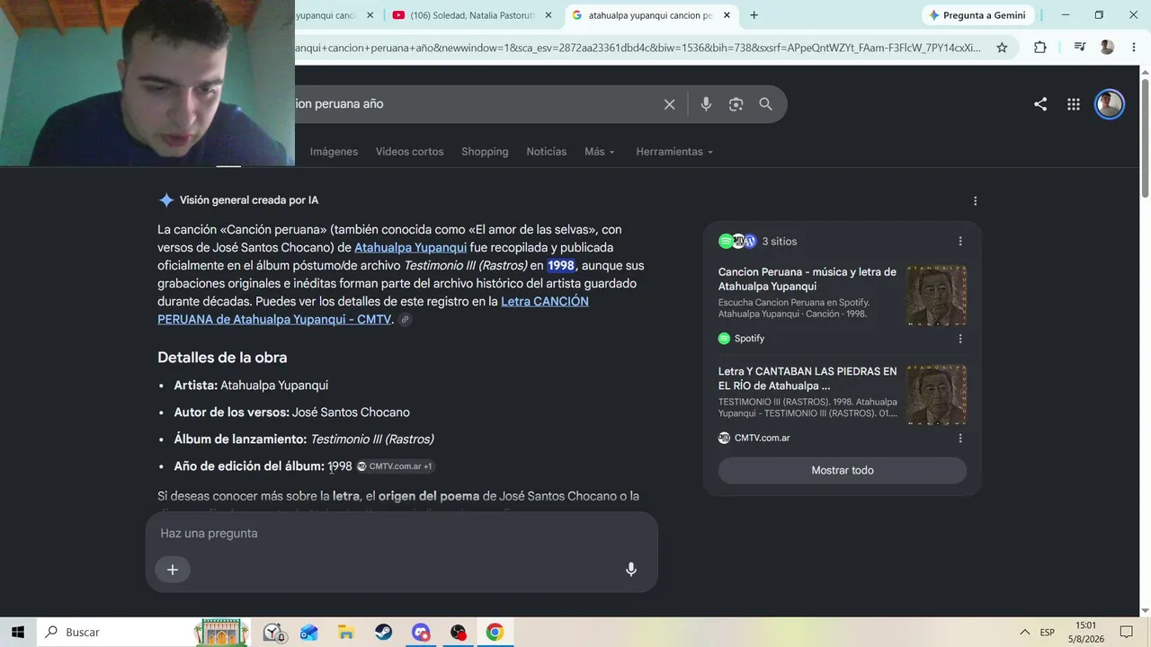Open File Explorer from the taskbar
Screen dimensions: 1151x647
346,633
